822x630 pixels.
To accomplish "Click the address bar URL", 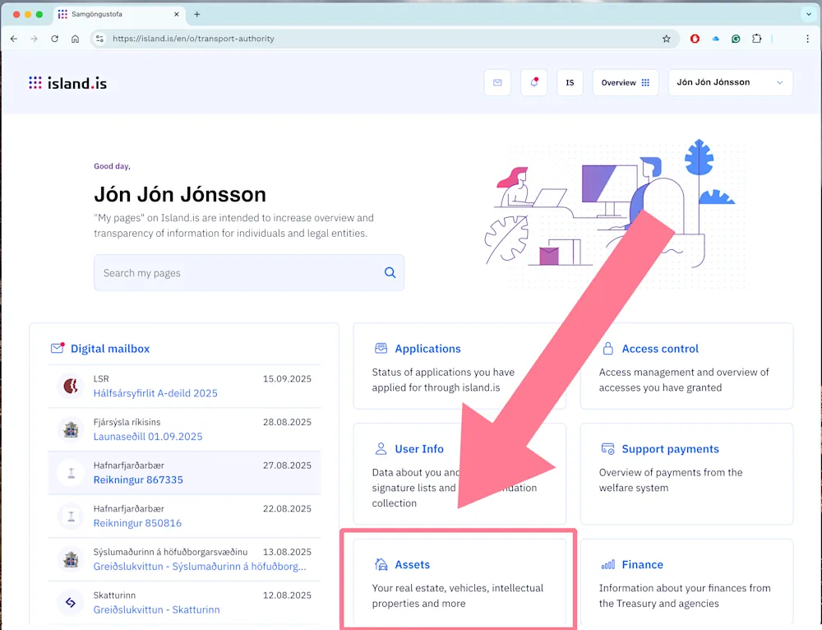I will tap(193, 39).
